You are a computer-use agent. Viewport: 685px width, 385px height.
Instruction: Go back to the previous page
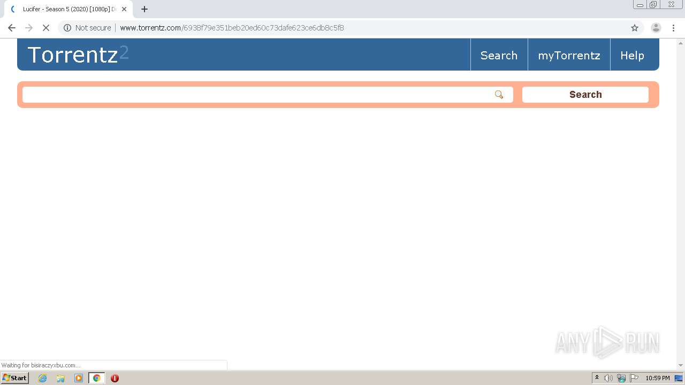tap(12, 28)
